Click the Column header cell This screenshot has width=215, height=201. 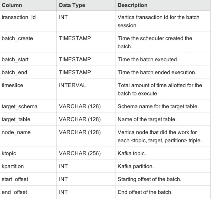point(28,5)
